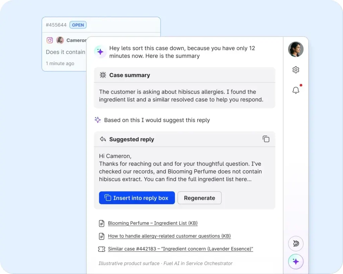
Task: Click the document icon beside Ingredient List link
Action: pyautogui.click(x=101, y=223)
